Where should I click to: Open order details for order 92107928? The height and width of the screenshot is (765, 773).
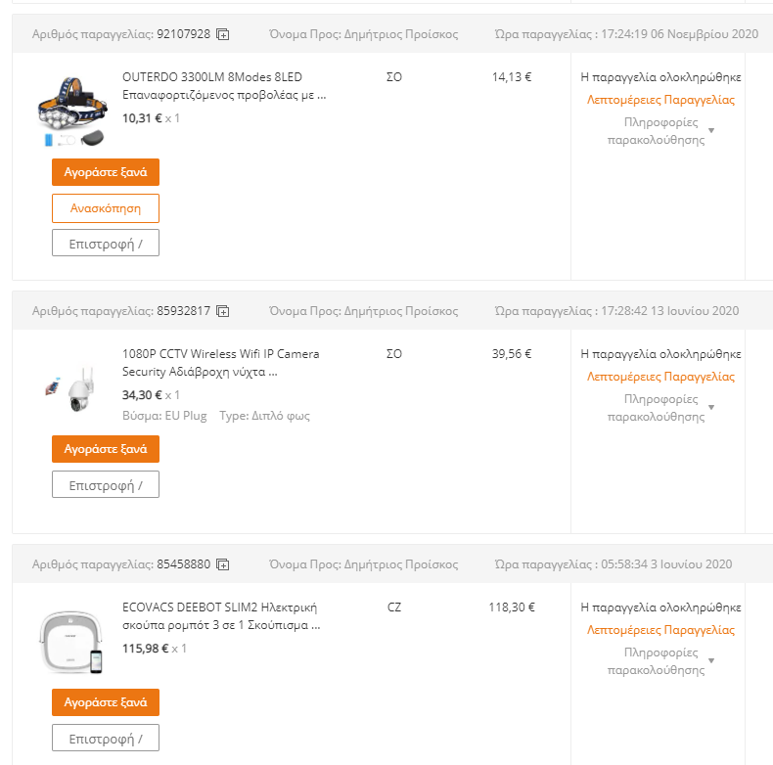point(660,100)
